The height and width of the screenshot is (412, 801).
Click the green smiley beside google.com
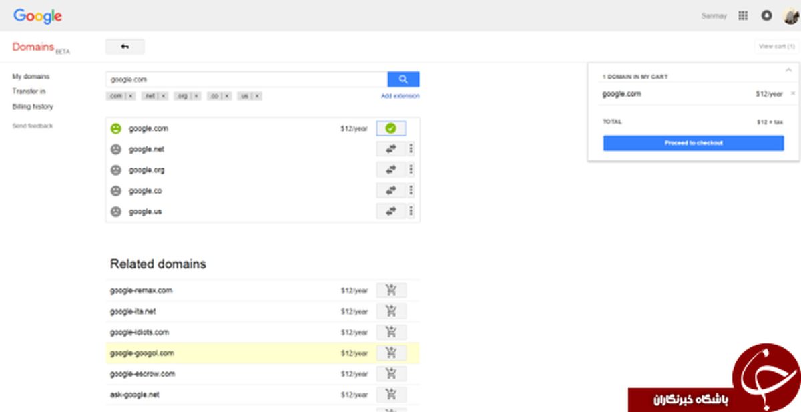coord(116,128)
